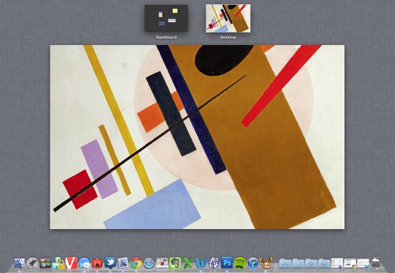Open the Applications folder stack in Dock

285,263
